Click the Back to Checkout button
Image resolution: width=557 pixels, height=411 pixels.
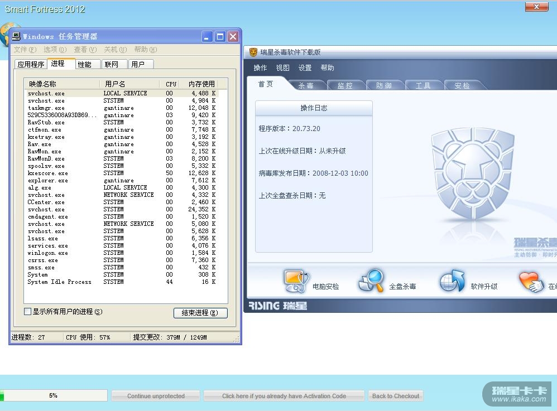(x=396, y=396)
